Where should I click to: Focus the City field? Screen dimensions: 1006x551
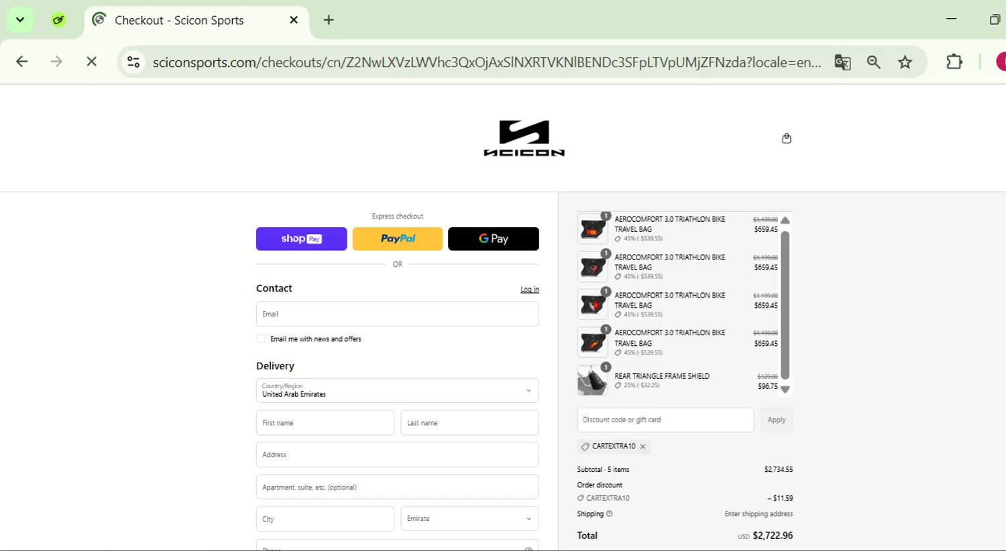(x=325, y=519)
